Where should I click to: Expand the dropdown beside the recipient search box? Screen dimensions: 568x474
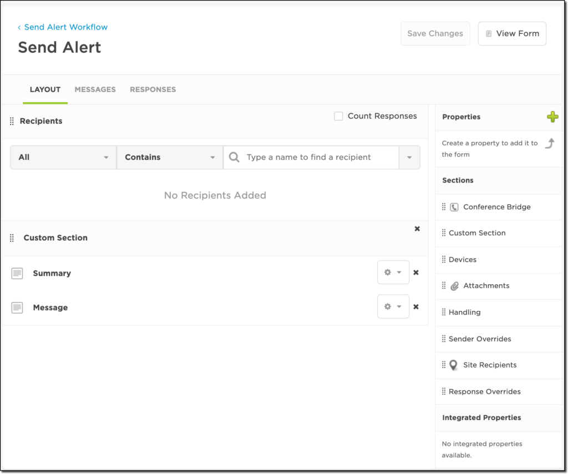click(409, 157)
